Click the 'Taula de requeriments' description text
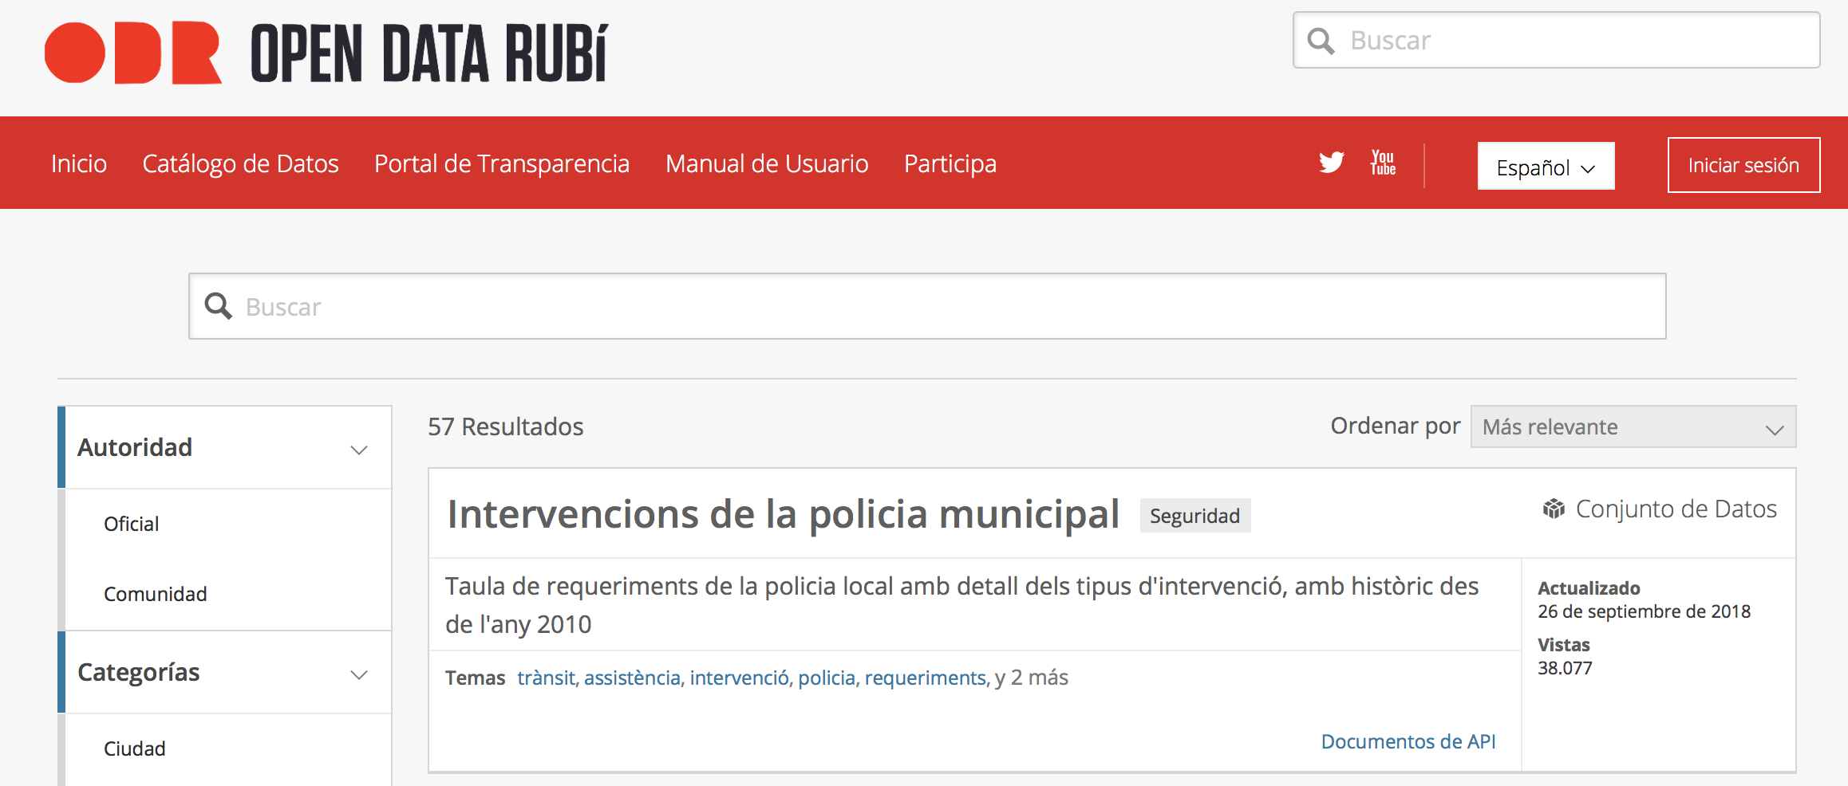Screen dimensions: 1848x786 coord(962,605)
